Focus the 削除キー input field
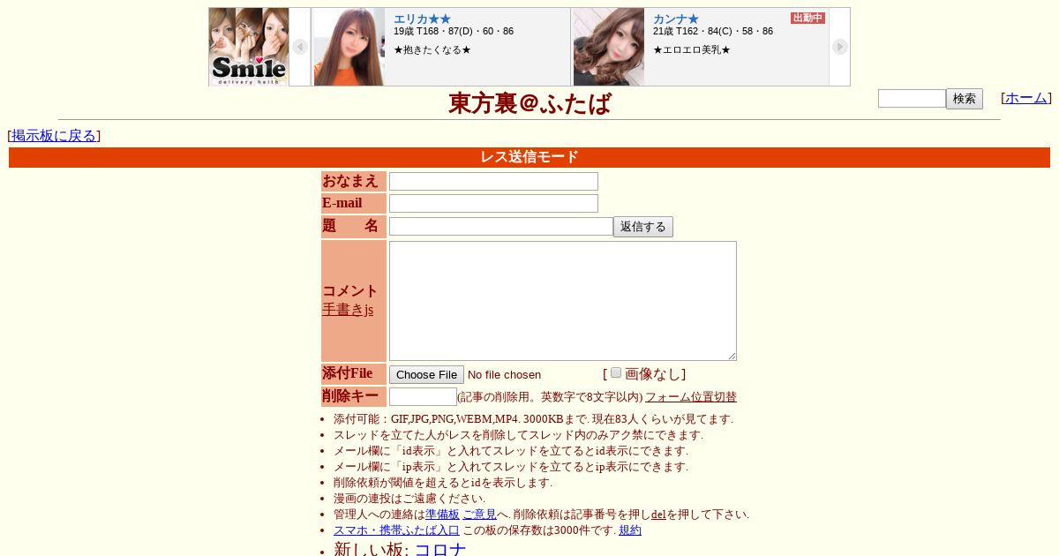 423,397
